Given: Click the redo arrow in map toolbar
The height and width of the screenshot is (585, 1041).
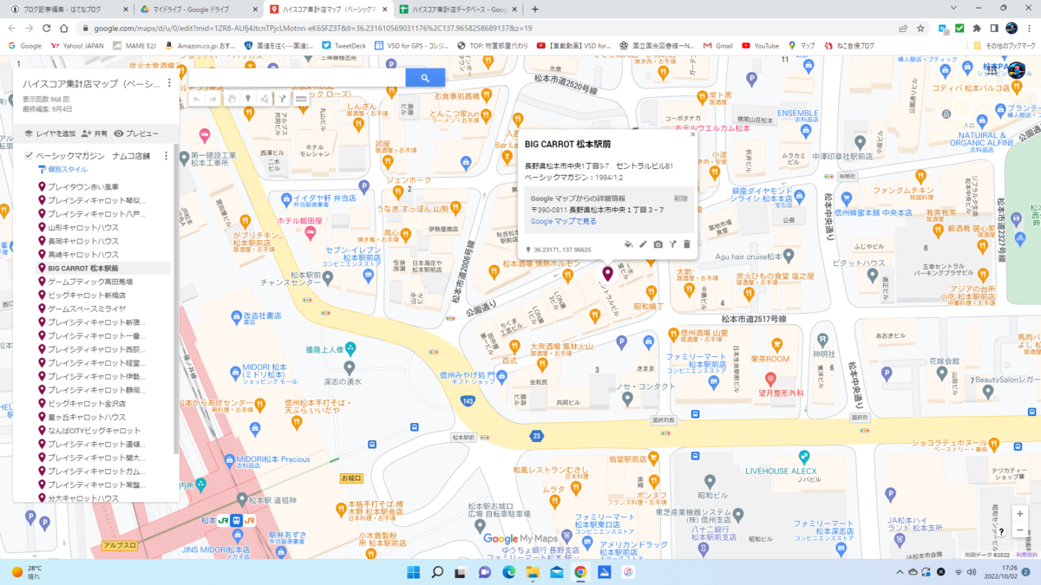Looking at the screenshot, I should coord(213,100).
